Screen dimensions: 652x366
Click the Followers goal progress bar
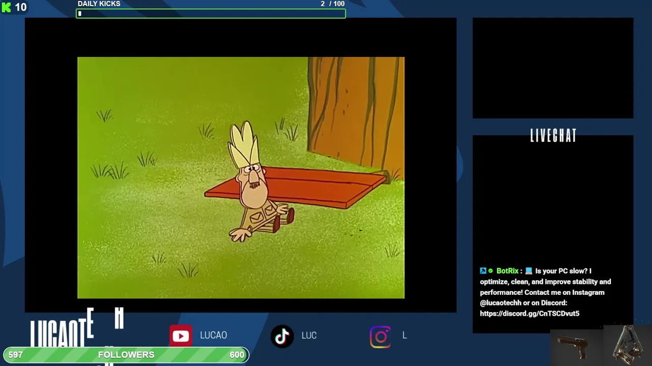pyautogui.click(x=126, y=355)
